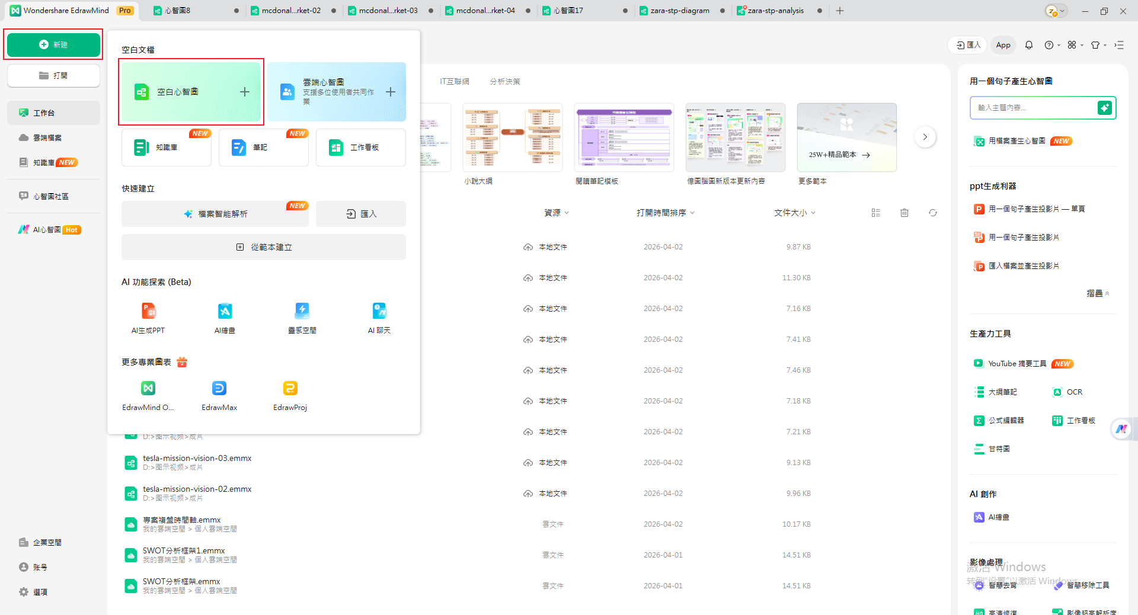Start the AI 聊天 chat icon

tap(379, 311)
